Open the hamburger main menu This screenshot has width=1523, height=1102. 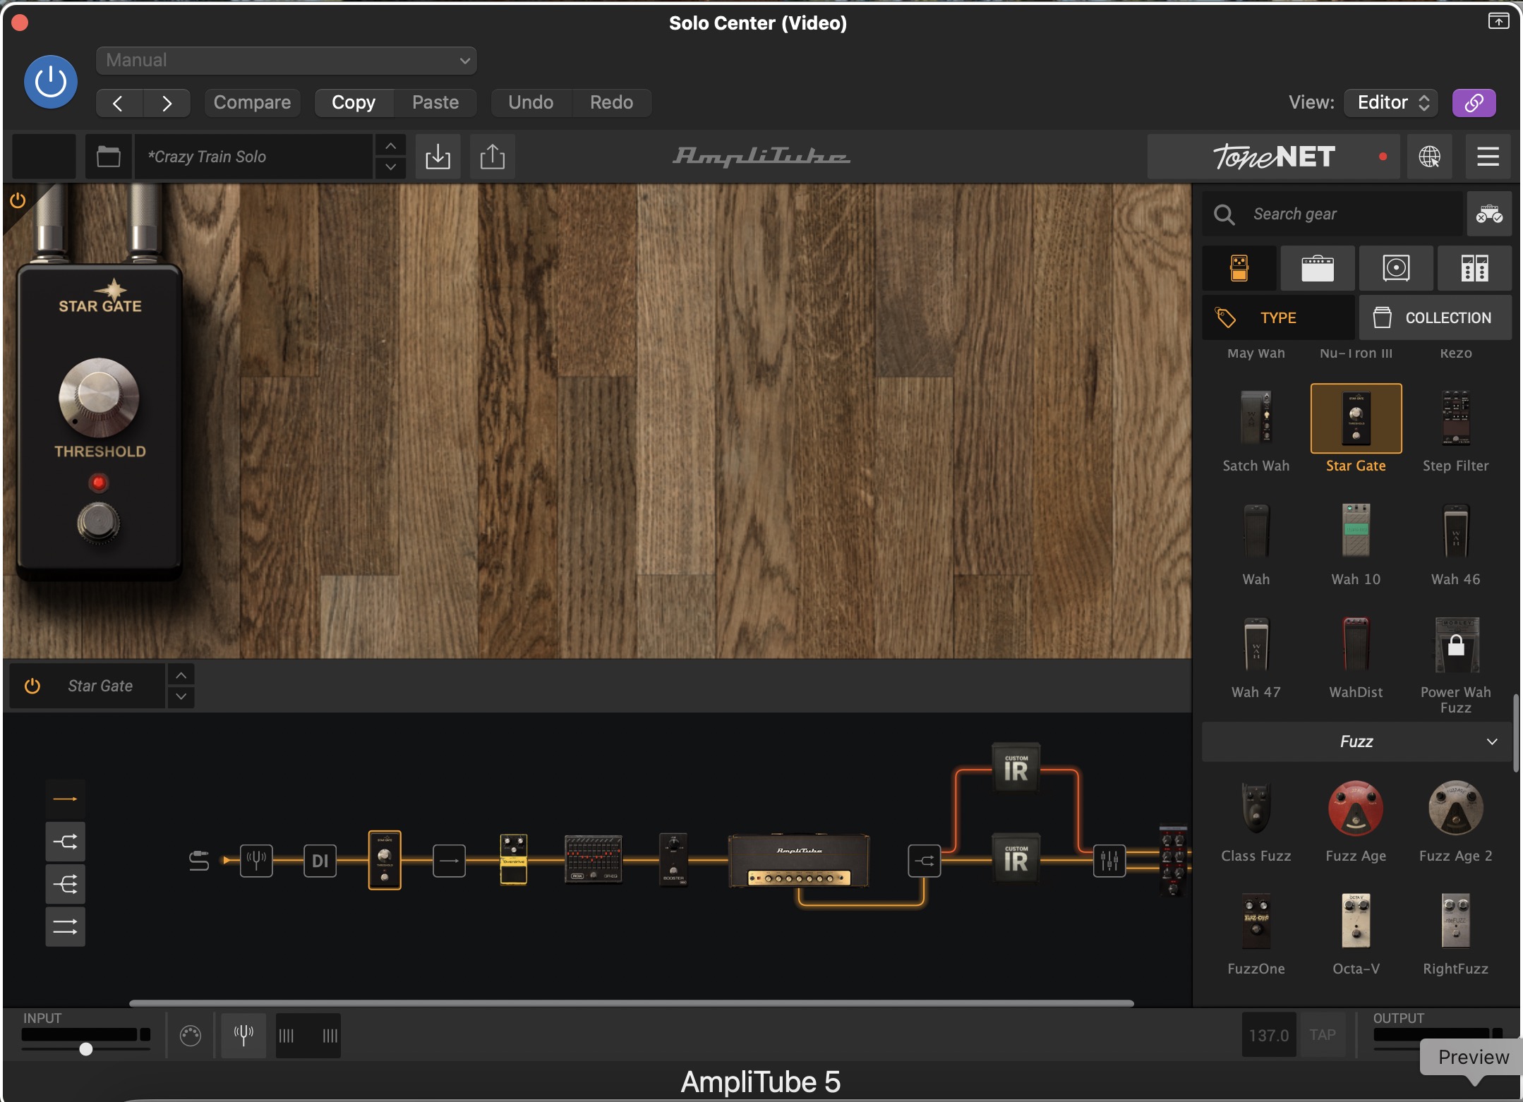pyautogui.click(x=1488, y=157)
